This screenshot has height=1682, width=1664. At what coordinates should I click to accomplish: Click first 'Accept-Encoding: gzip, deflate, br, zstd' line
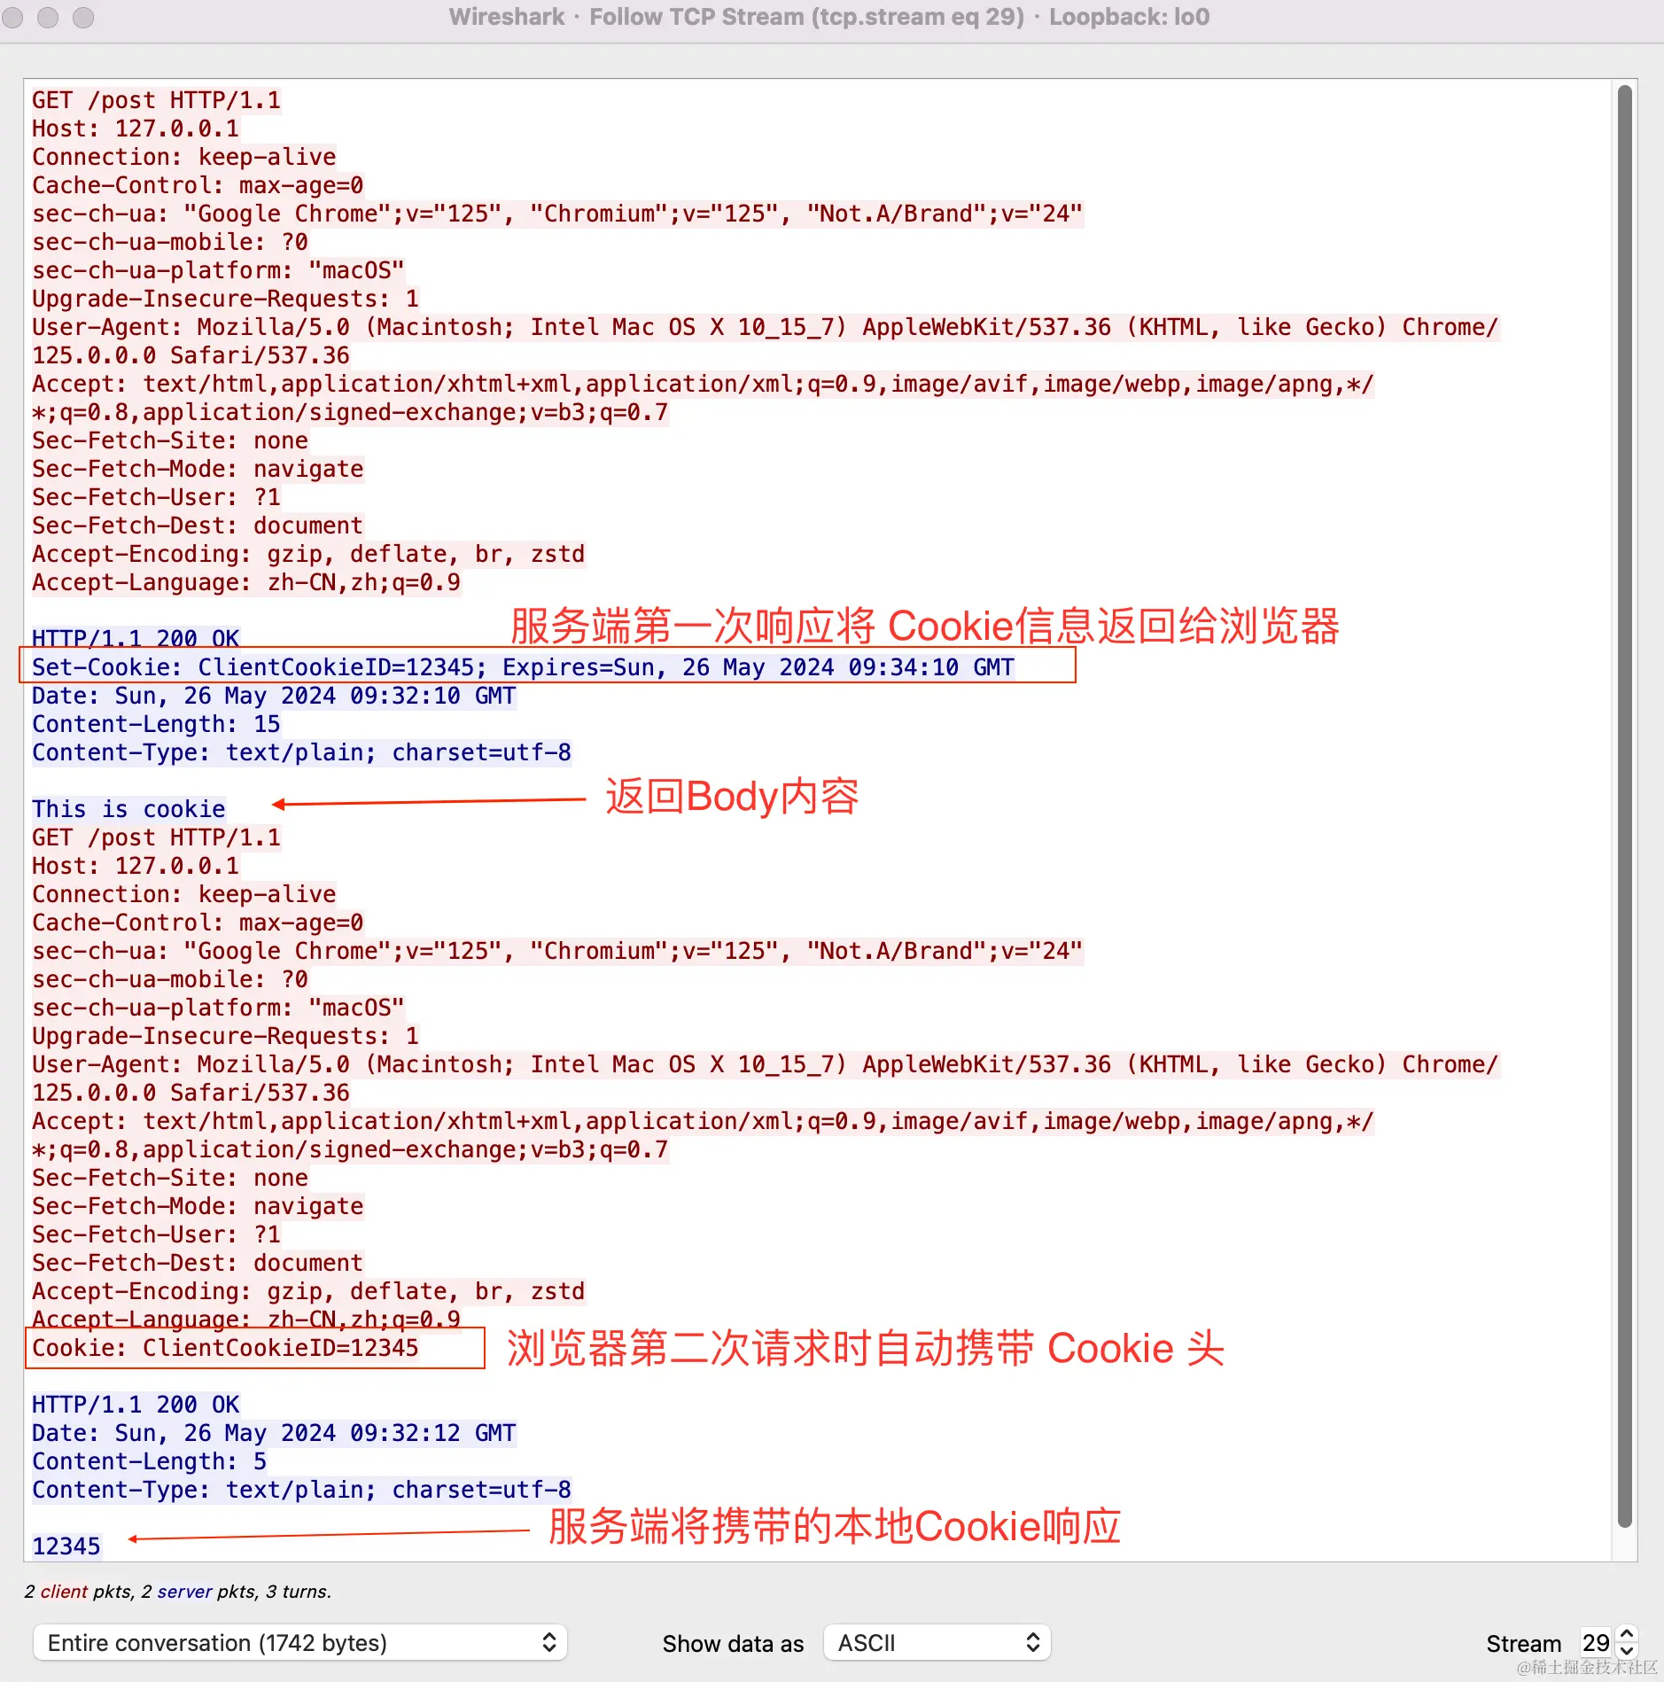coord(308,554)
